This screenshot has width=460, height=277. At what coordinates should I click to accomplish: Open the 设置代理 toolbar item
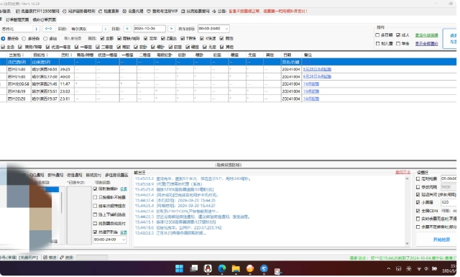pyautogui.click(x=132, y=12)
